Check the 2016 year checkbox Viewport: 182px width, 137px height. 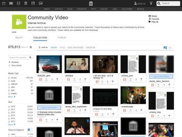[9, 113]
